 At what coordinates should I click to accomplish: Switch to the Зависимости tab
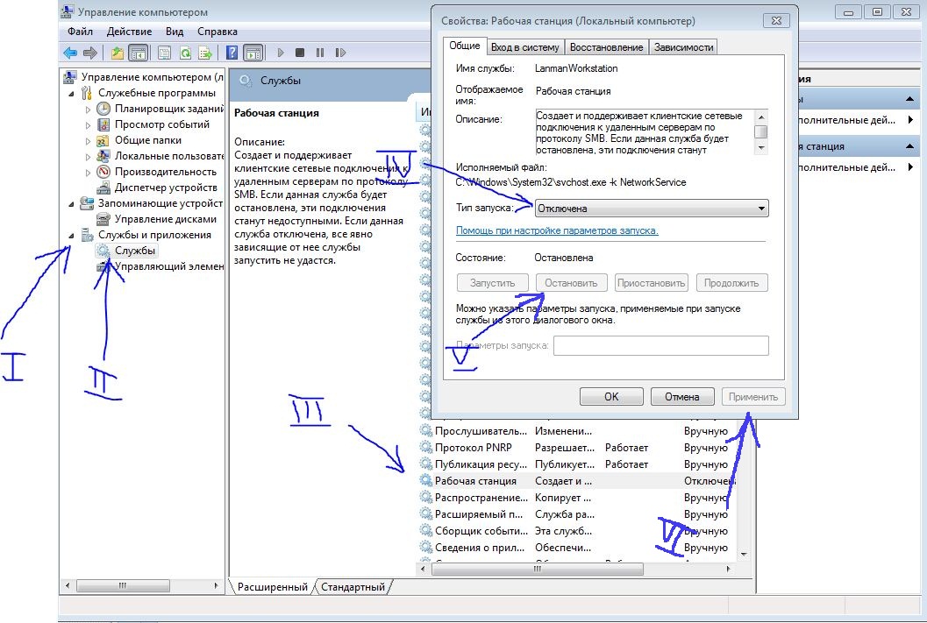coord(683,47)
